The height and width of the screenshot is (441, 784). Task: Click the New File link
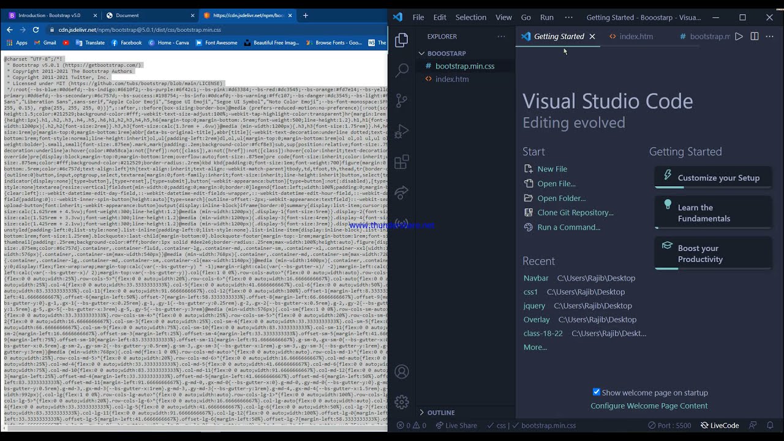click(x=552, y=169)
